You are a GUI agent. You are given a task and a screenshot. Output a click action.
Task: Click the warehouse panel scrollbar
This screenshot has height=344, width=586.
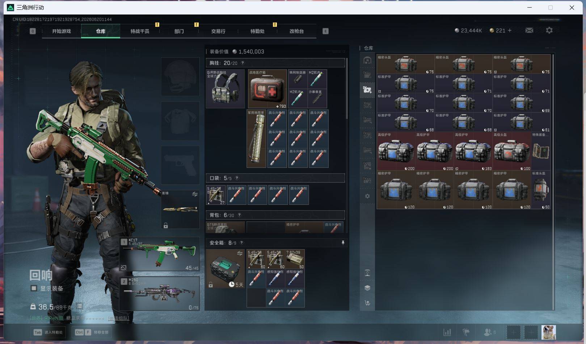[553, 181]
